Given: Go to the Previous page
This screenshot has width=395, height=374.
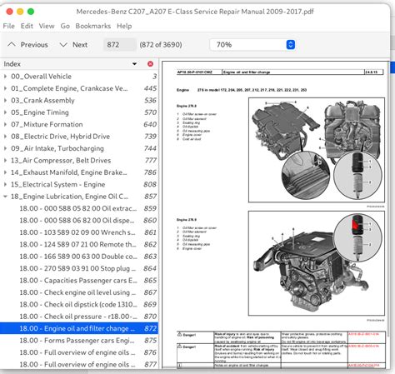Looking at the screenshot, I should [27, 45].
